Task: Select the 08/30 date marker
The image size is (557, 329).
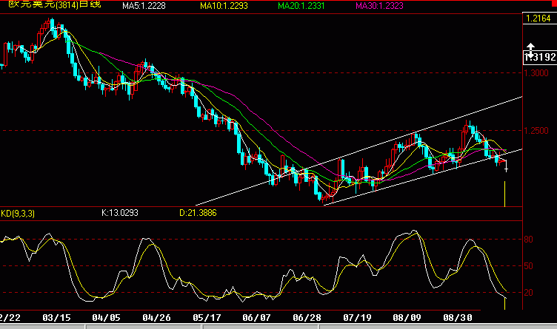Action: [458, 318]
